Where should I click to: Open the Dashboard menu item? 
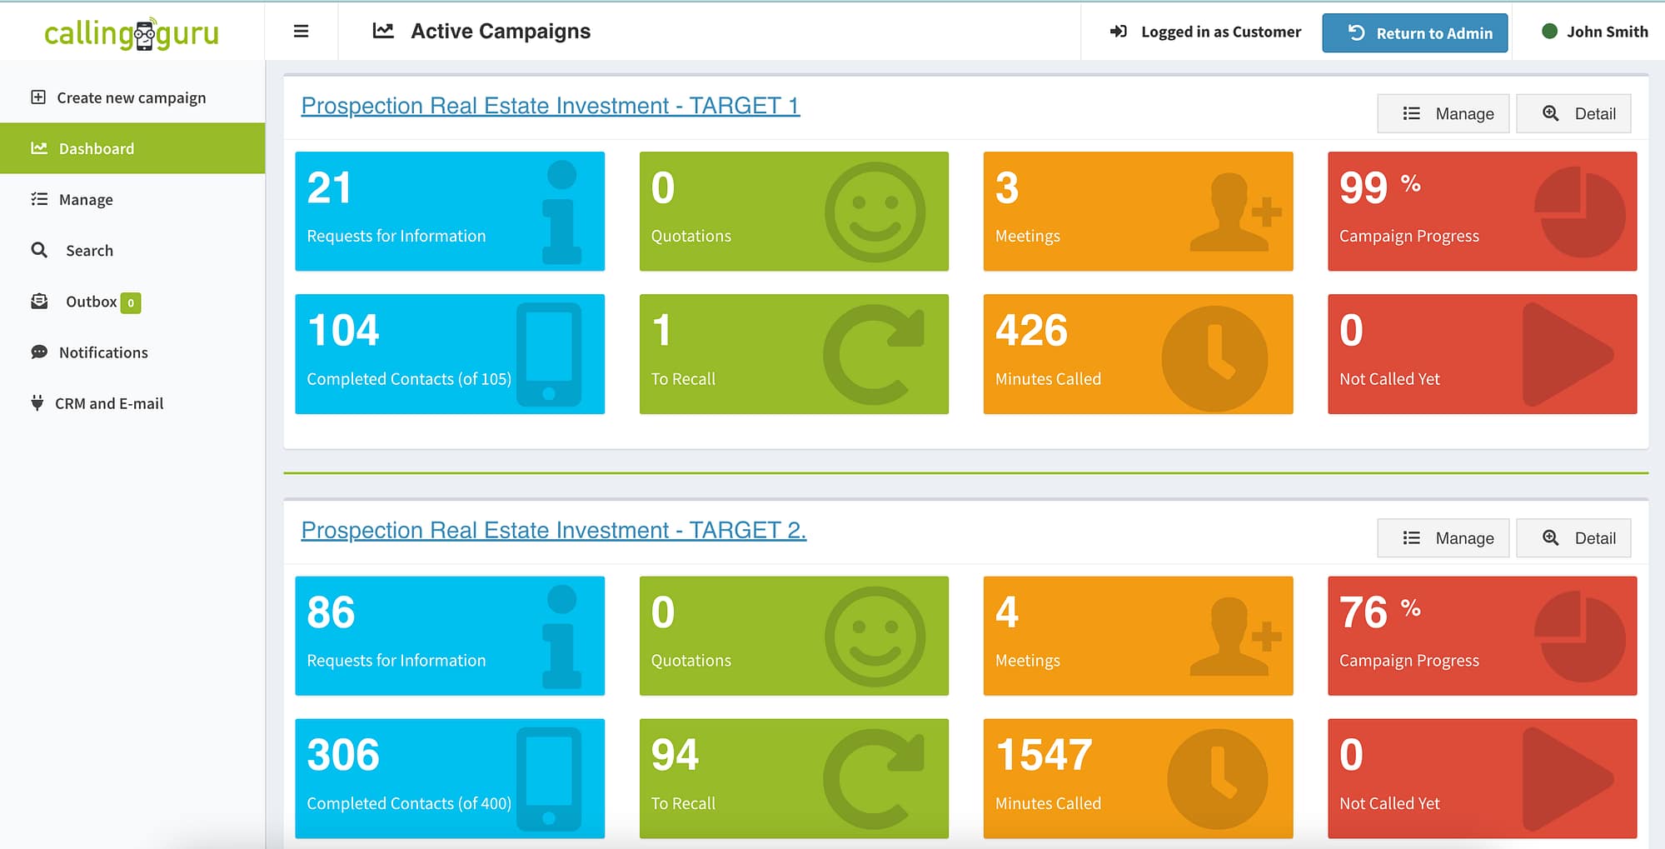[x=97, y=148]
